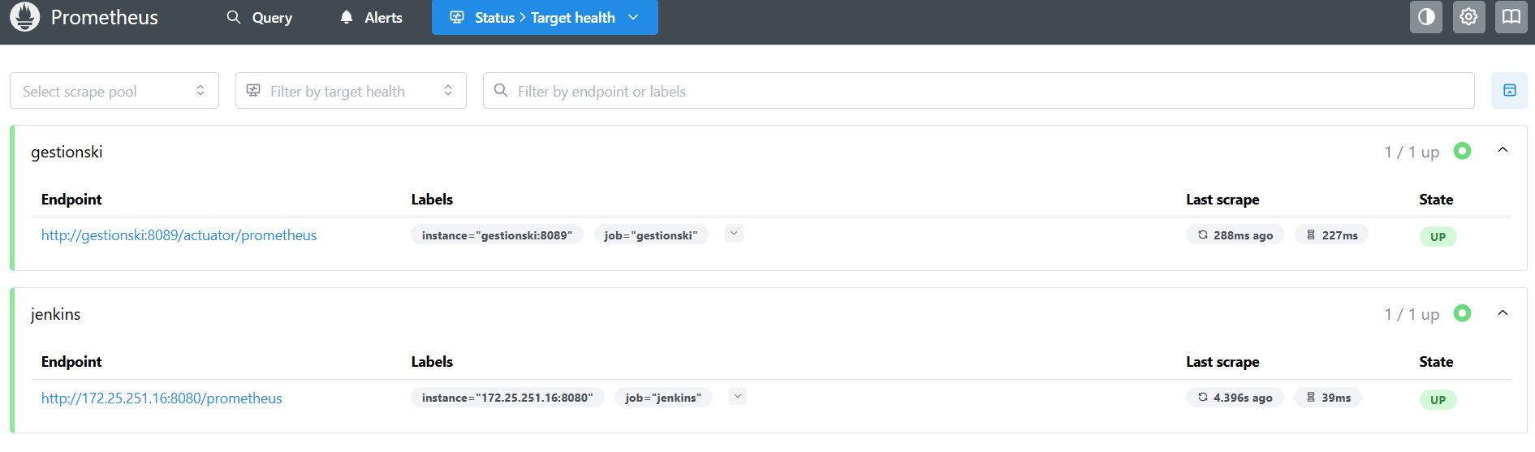Screen dimensions: 1535x452
Task: Open settings via the gear icon
Action: coord(1468,17)
